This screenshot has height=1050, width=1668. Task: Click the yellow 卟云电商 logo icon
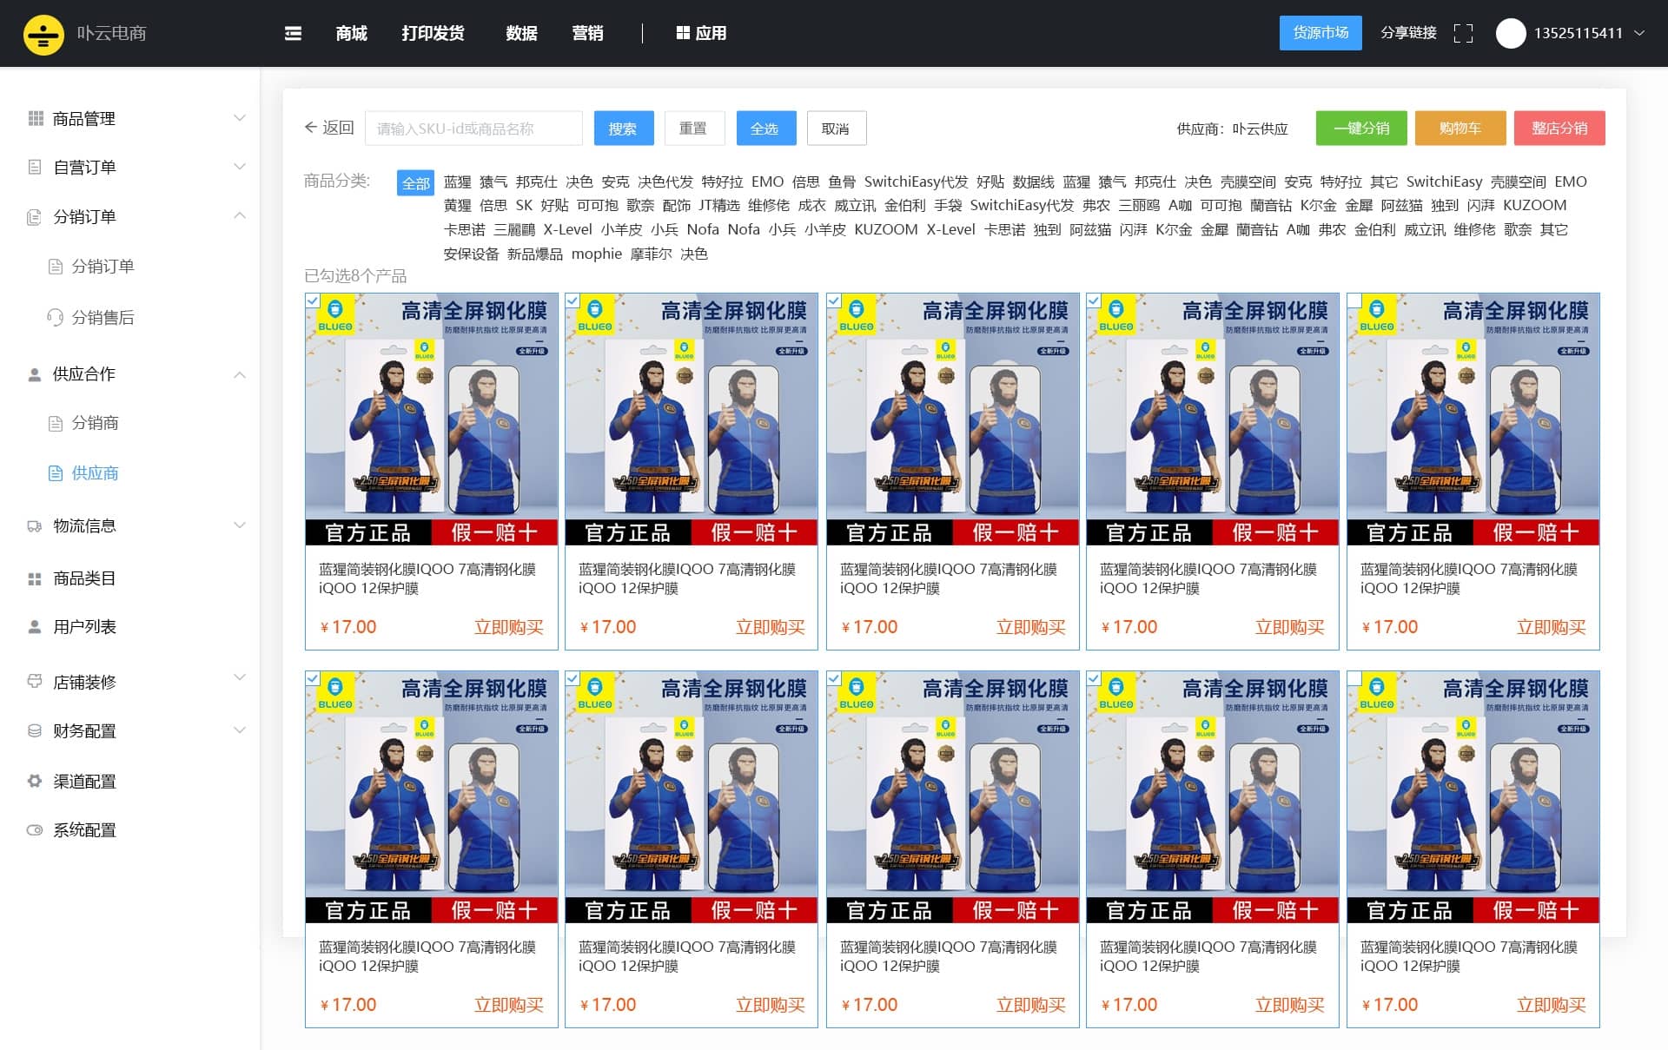coord(43,34)
